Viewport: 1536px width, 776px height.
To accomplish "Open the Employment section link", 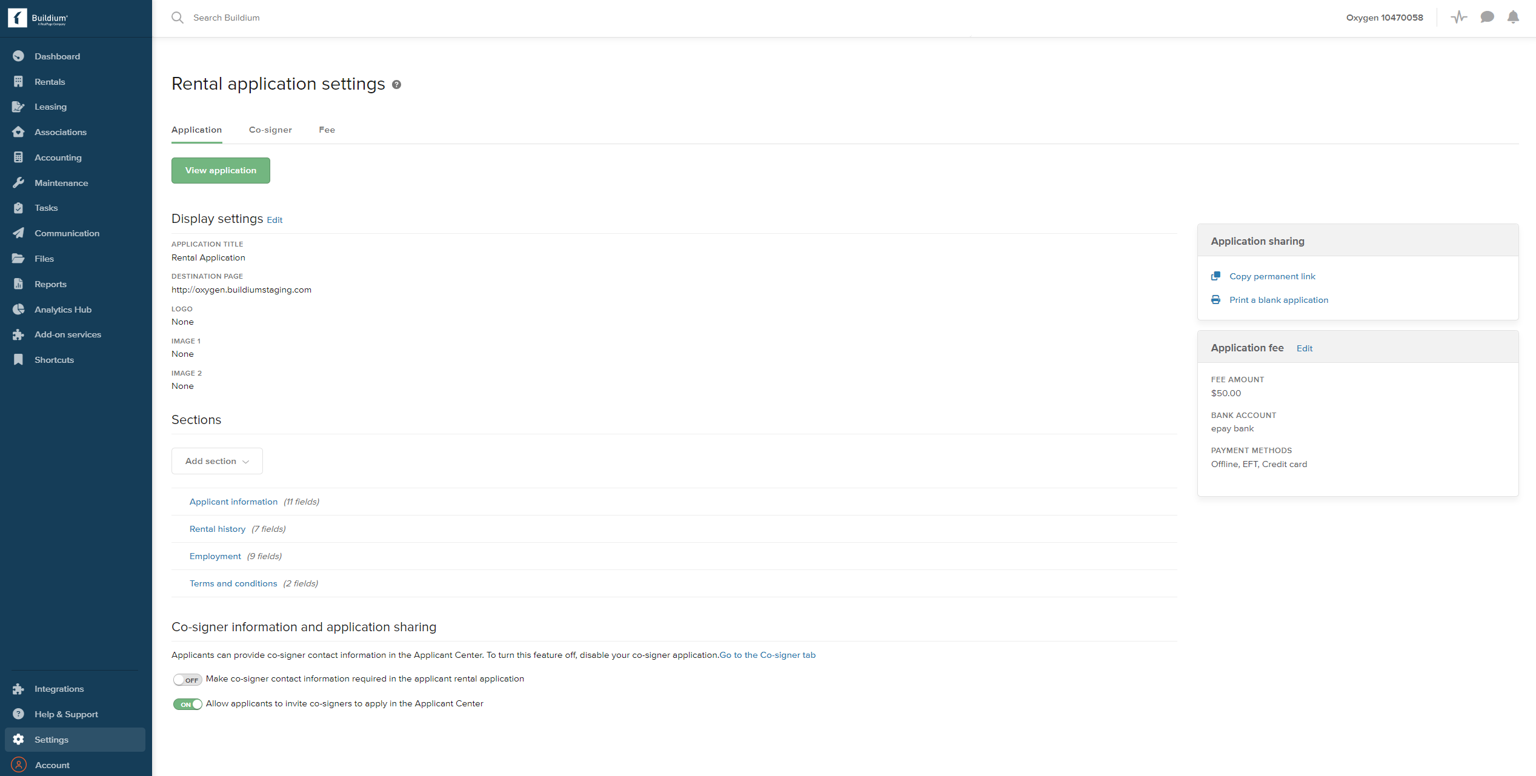I will click(215, 556).
